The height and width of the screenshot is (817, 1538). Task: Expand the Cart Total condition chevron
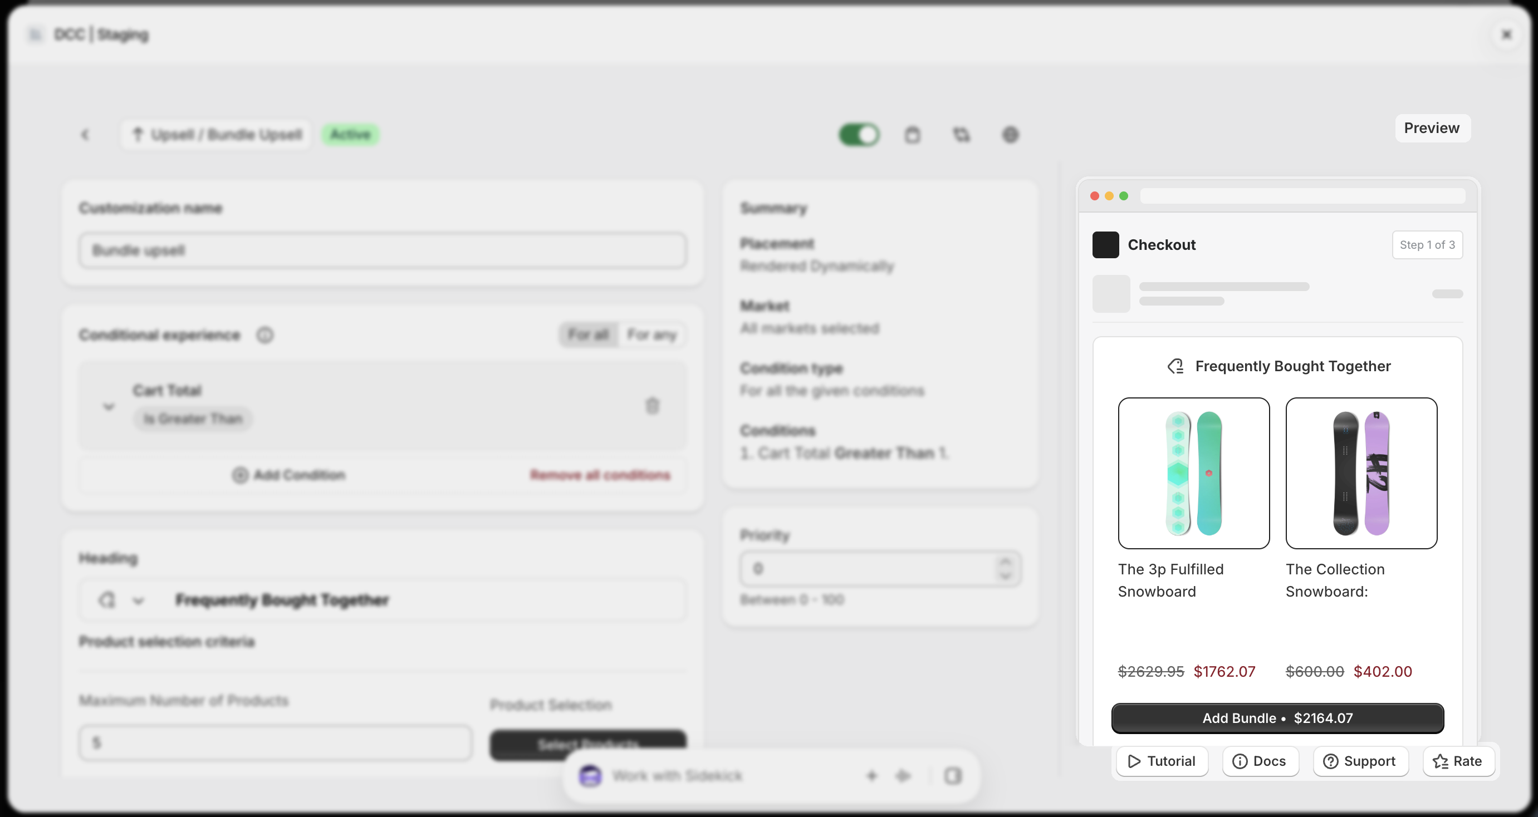pos(109,407)
